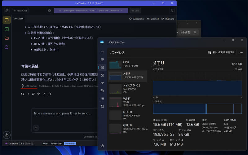This screenshot has width=248, height=155.
Task: Click the 19.9/36.5 GB committed value
Action: click(x=164, y=135)
